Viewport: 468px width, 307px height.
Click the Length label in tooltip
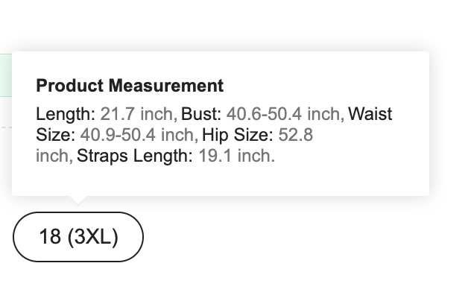[66, 115]
